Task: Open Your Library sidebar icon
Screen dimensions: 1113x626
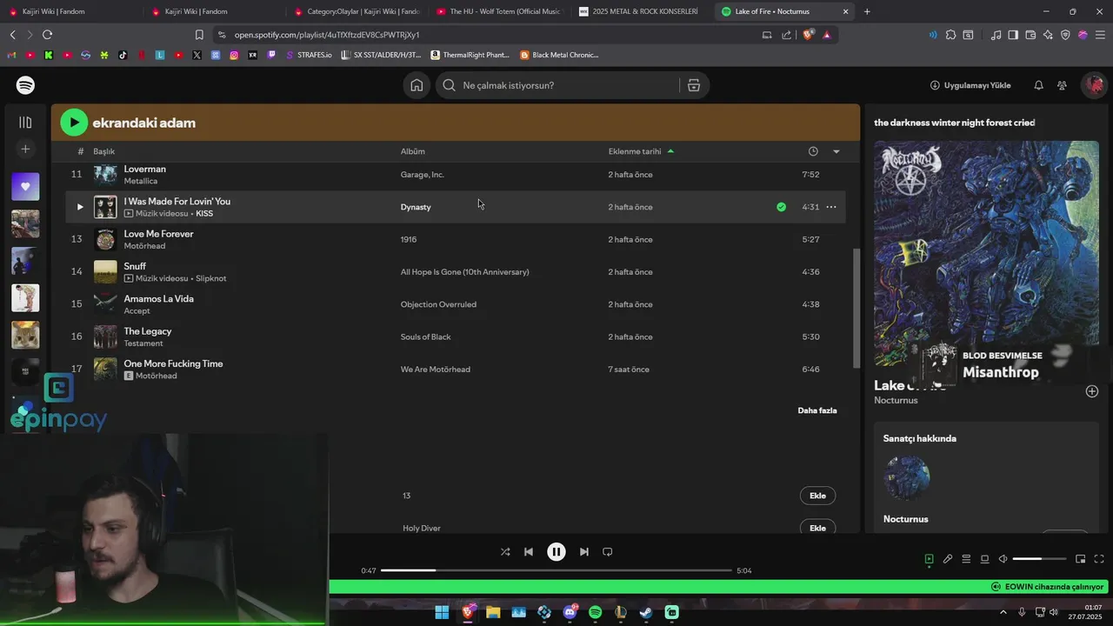Action: (25, 123)
